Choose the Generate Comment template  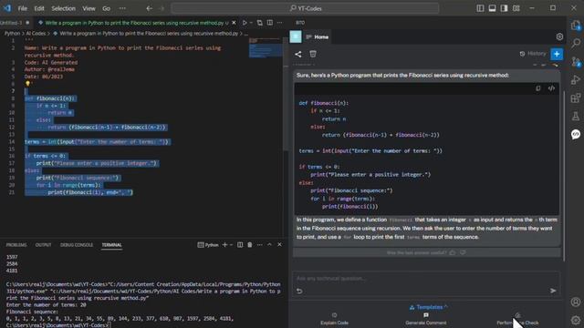426,319
